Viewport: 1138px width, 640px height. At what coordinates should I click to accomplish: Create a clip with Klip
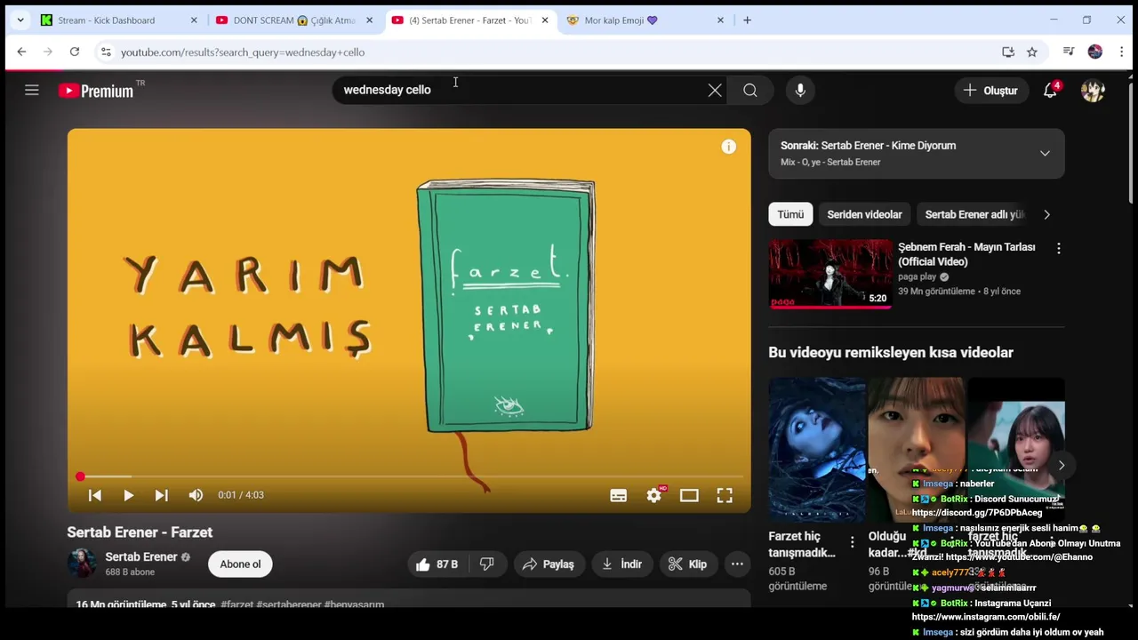pos(687,564)
